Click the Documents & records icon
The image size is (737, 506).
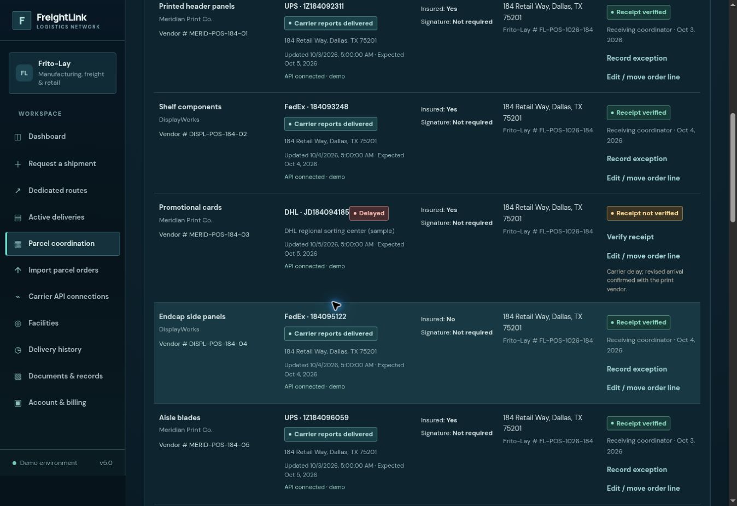(17, 376)
